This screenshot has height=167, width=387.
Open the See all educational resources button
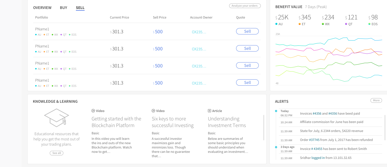click(x=56, y=153)
